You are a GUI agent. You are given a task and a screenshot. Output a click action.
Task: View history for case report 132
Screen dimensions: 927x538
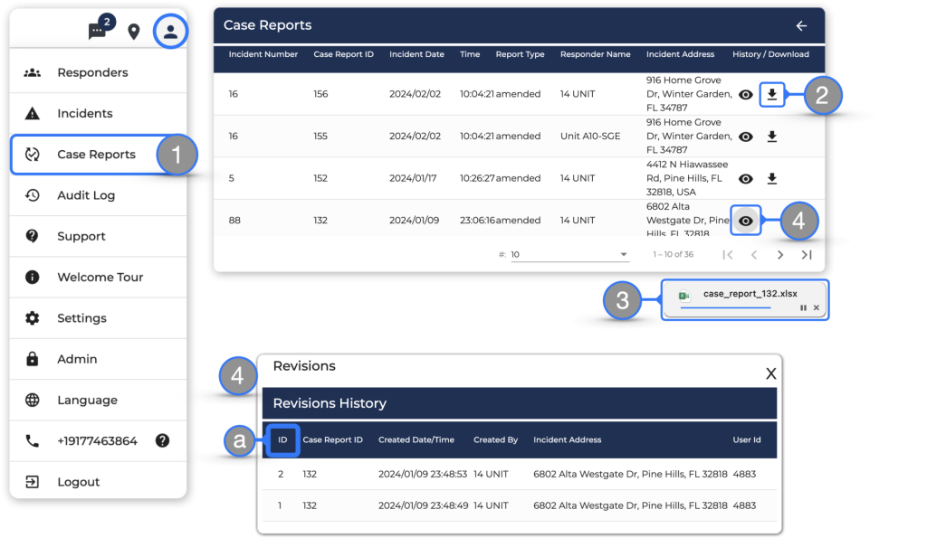pos(746,221)
